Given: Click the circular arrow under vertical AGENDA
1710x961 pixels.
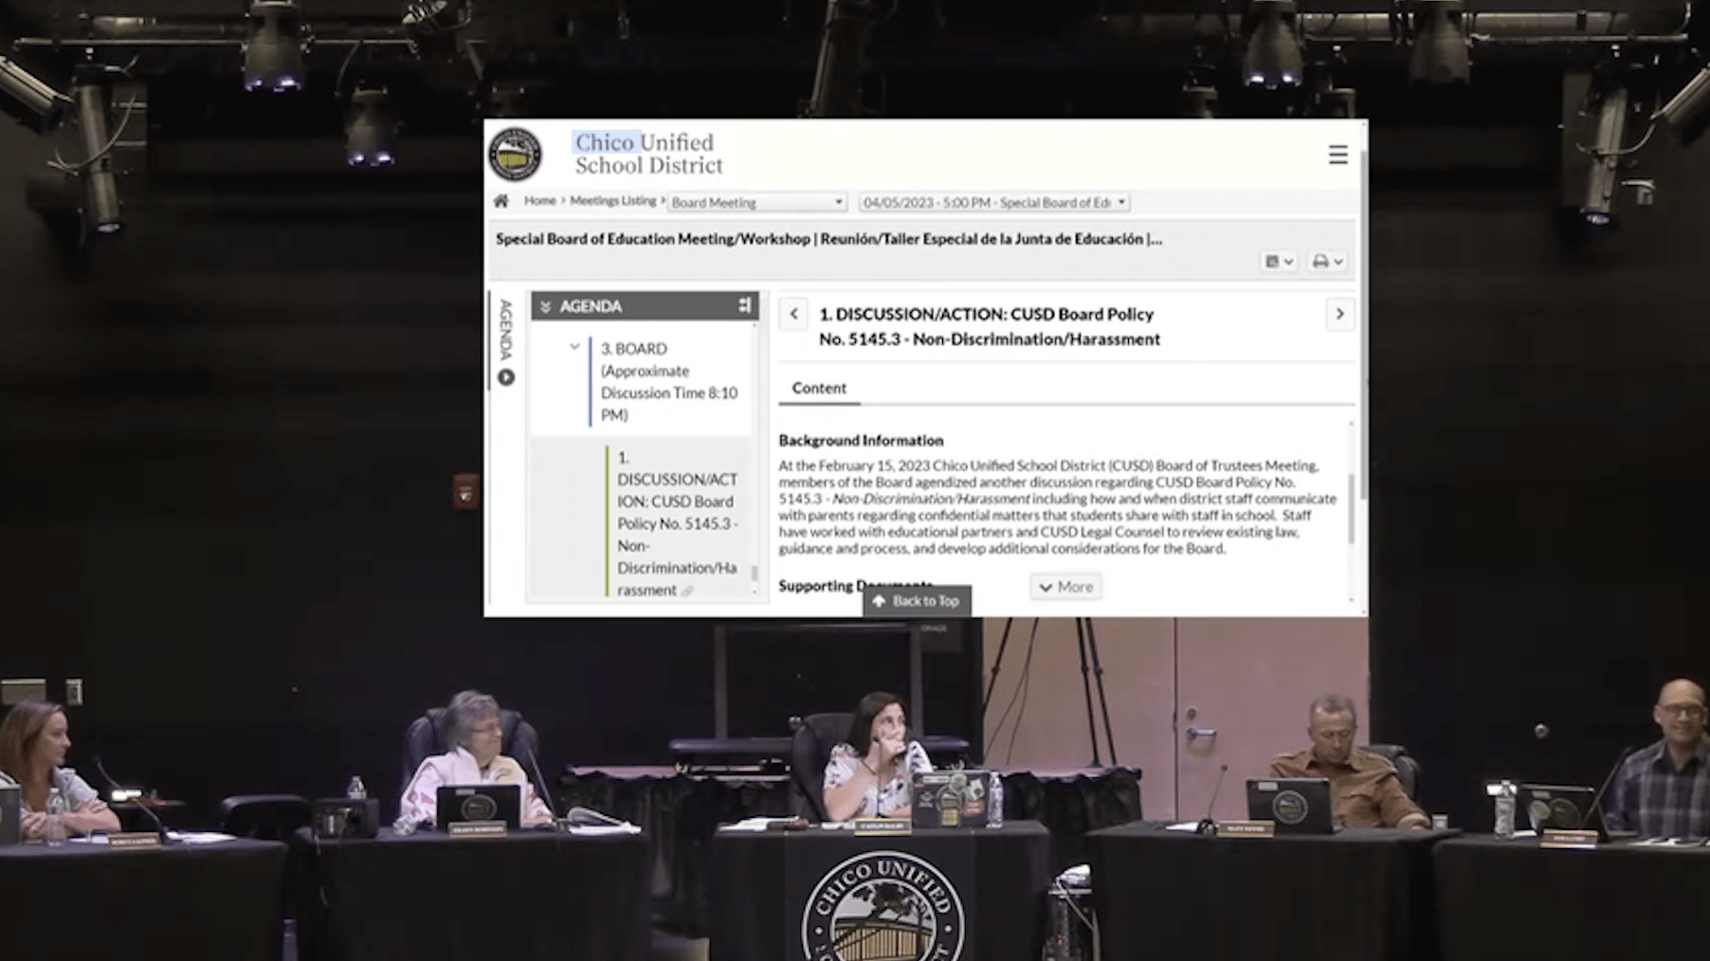Looking at the screenshot, I should pyautogui.click(x=506, y=377).
